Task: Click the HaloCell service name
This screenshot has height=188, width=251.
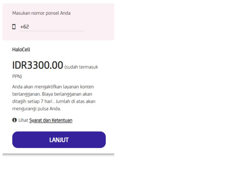Action: [x=21, y=50]
